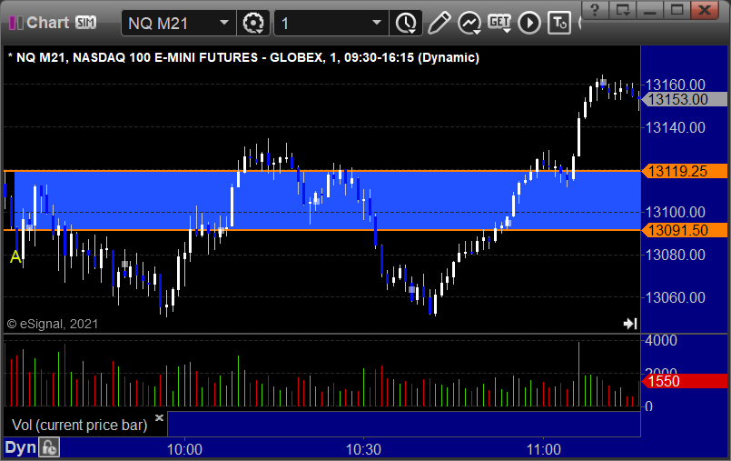Open the symbol settings gear icon
Viewport: 731px width, 461px height.
pyautogui.click(x=253, y=23)
